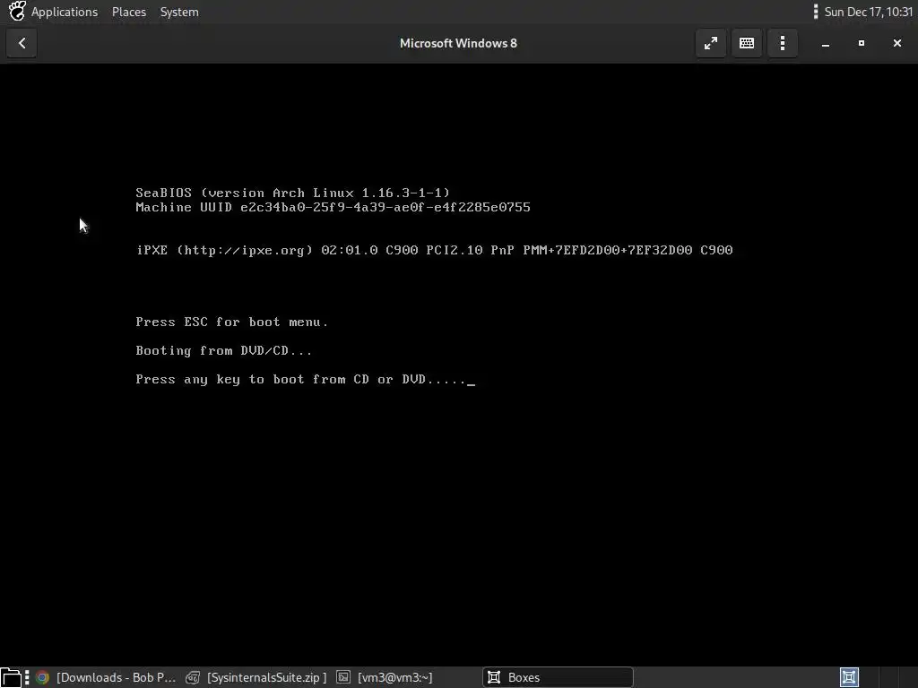This screenshot has height=688, width=918.
Task: Click the Machine UUID line
Action: (x=333, y=207)
